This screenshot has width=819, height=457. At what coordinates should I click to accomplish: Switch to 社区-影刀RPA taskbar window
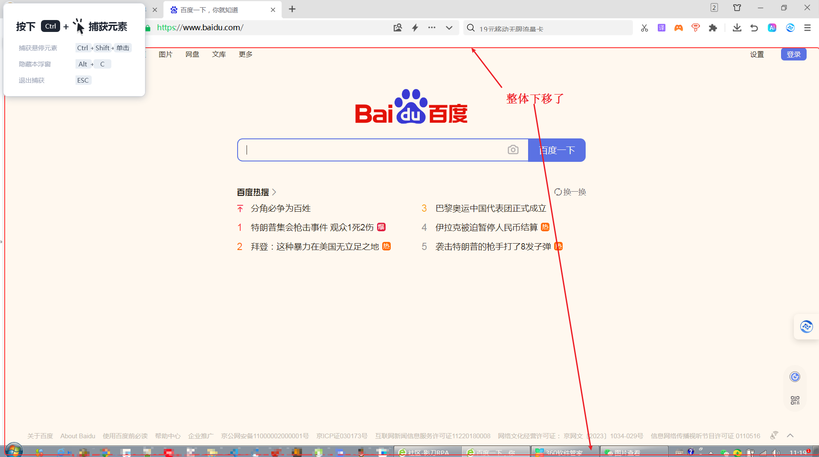[x=428, y=452]
